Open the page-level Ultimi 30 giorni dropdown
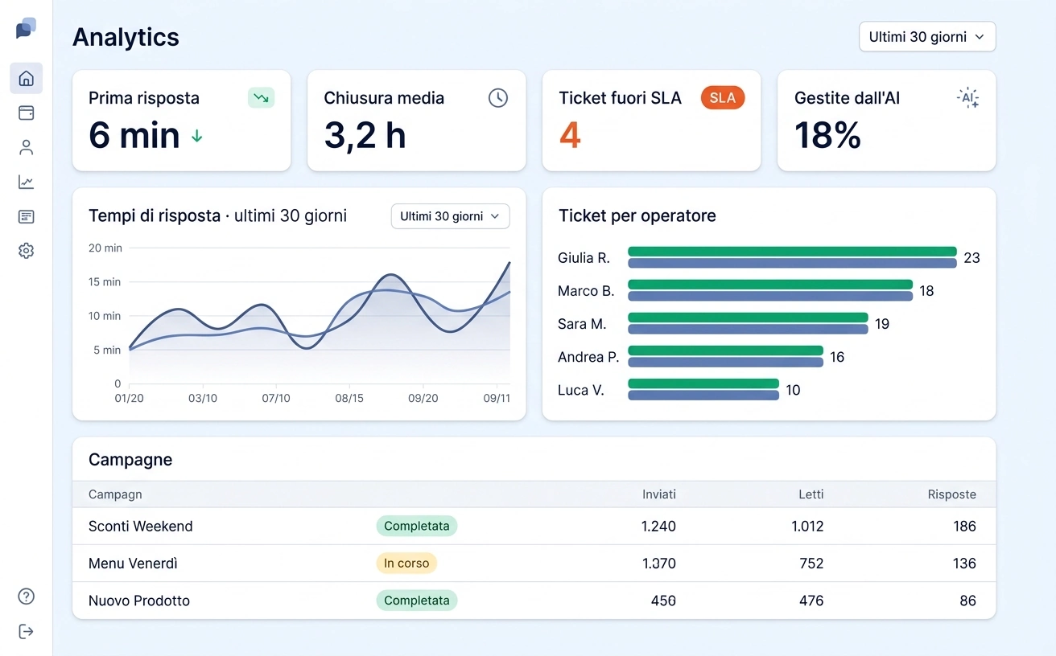 point(927,37)
